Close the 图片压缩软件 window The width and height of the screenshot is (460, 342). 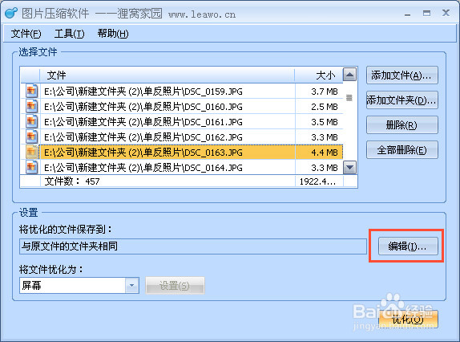[x=446, y=13]
